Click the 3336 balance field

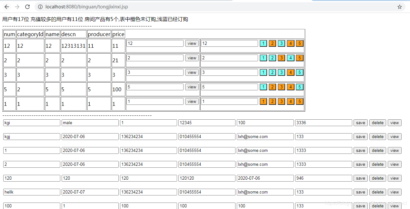[x=324, y=123]
